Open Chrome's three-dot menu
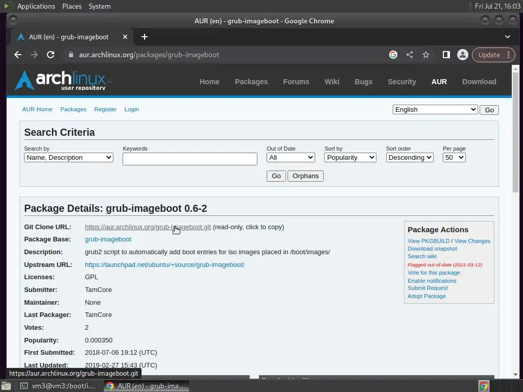The image size is (523, 392). click(x=509, y=55)
